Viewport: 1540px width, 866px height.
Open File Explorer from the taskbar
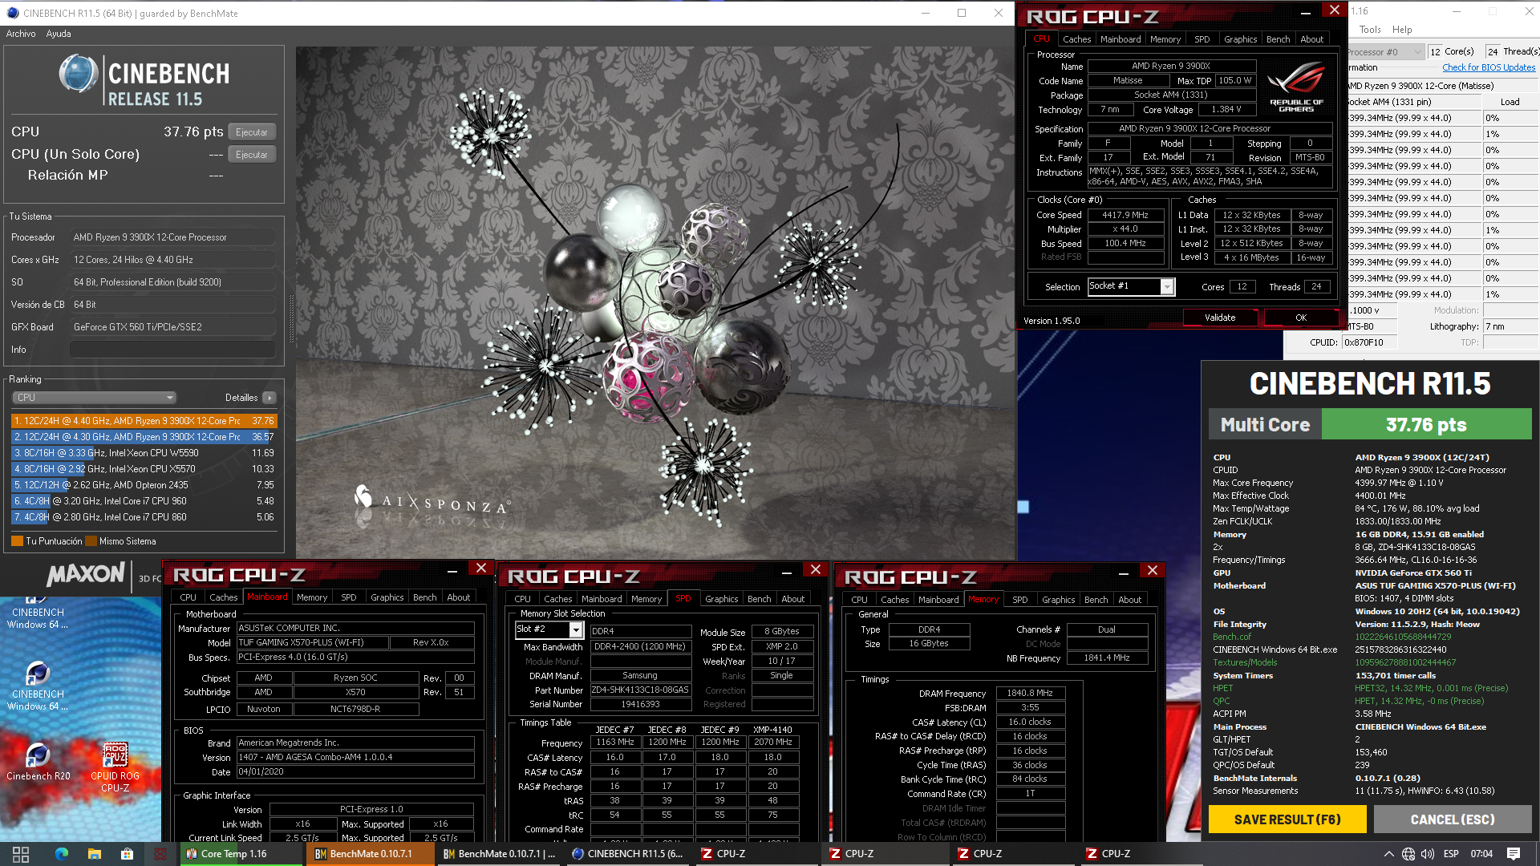tap(94, 854)
